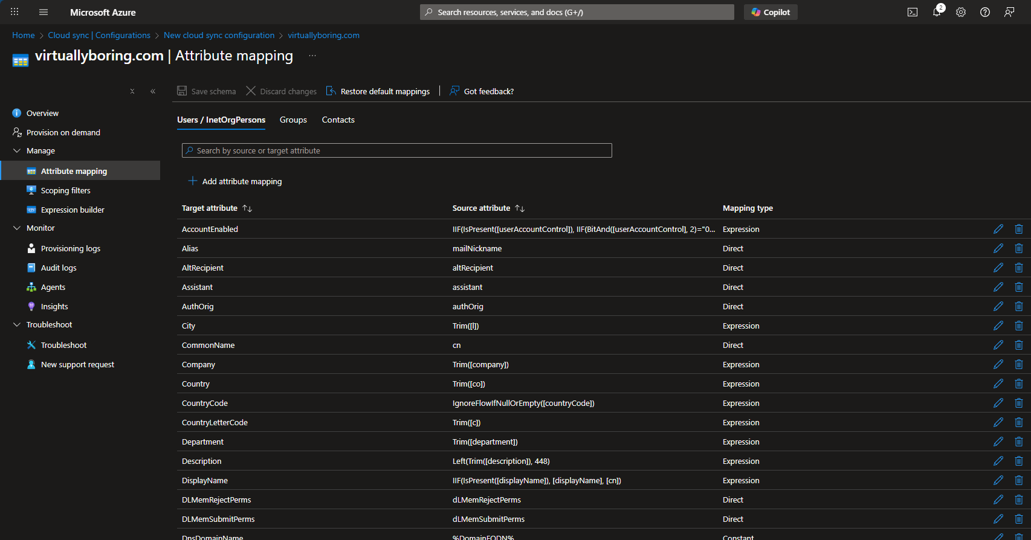Sort by Target attribute arrows
This screenshot has height=540, width=1031.
click(x=247, y=208)
